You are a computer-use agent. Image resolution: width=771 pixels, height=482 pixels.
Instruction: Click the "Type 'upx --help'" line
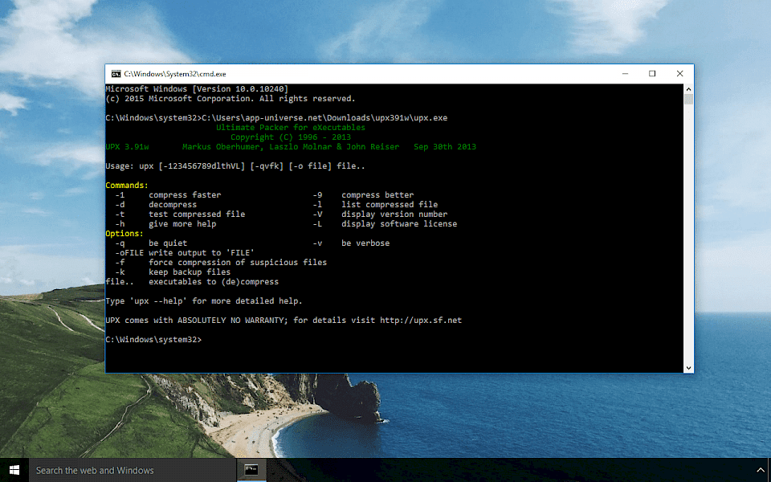[204, 301]
